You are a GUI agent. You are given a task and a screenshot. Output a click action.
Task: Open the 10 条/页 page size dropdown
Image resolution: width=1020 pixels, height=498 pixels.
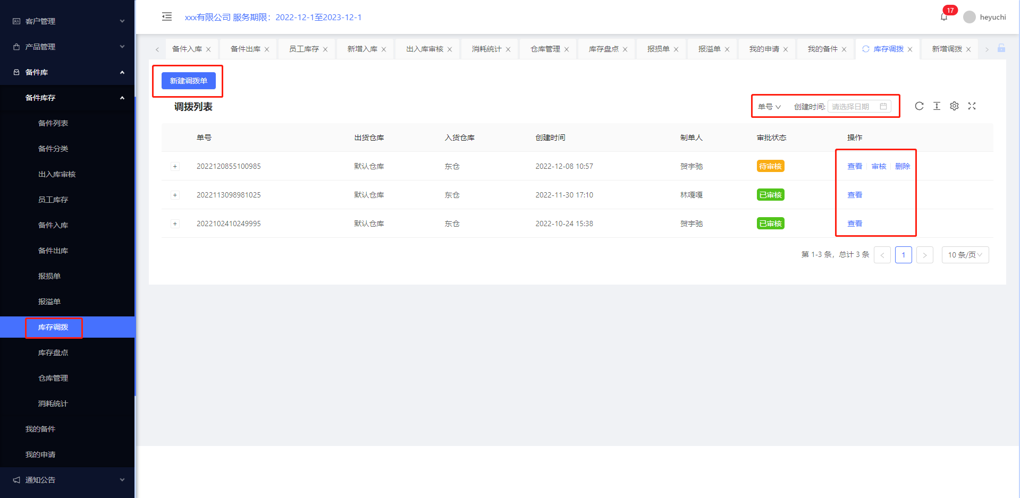965,255
